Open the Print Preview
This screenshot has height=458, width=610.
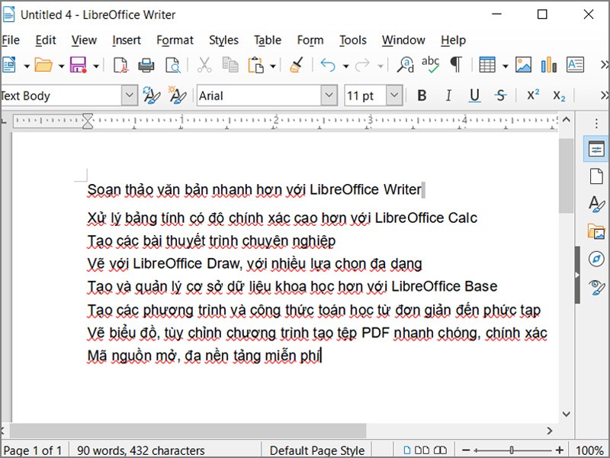(171, 65)
